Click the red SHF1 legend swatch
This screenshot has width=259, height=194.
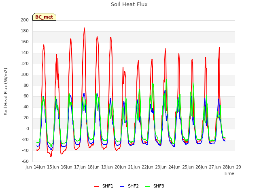click(96, 187)
